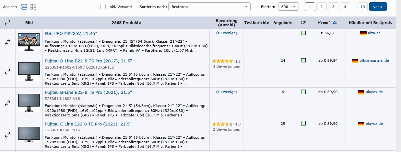The image size is (401, 152).
Task: Click German flag next to office-partner.de
Action: click(x=355, y=60)
